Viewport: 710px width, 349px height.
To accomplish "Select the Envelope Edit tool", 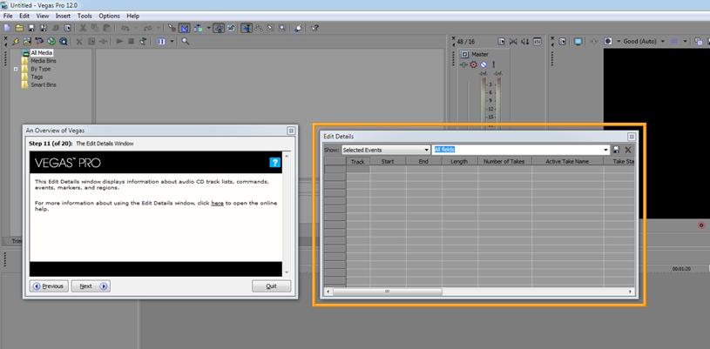I will click(258, 28).
